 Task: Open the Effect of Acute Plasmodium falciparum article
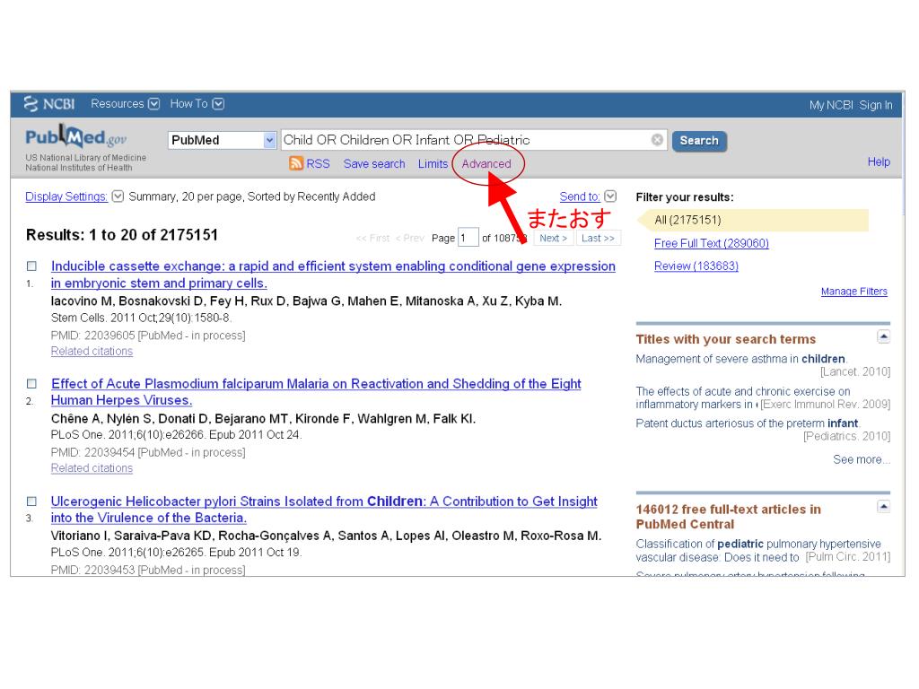click(x=316, y=392)
